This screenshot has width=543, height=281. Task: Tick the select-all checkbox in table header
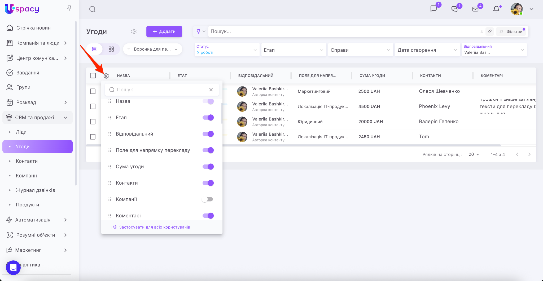point(93,76)
